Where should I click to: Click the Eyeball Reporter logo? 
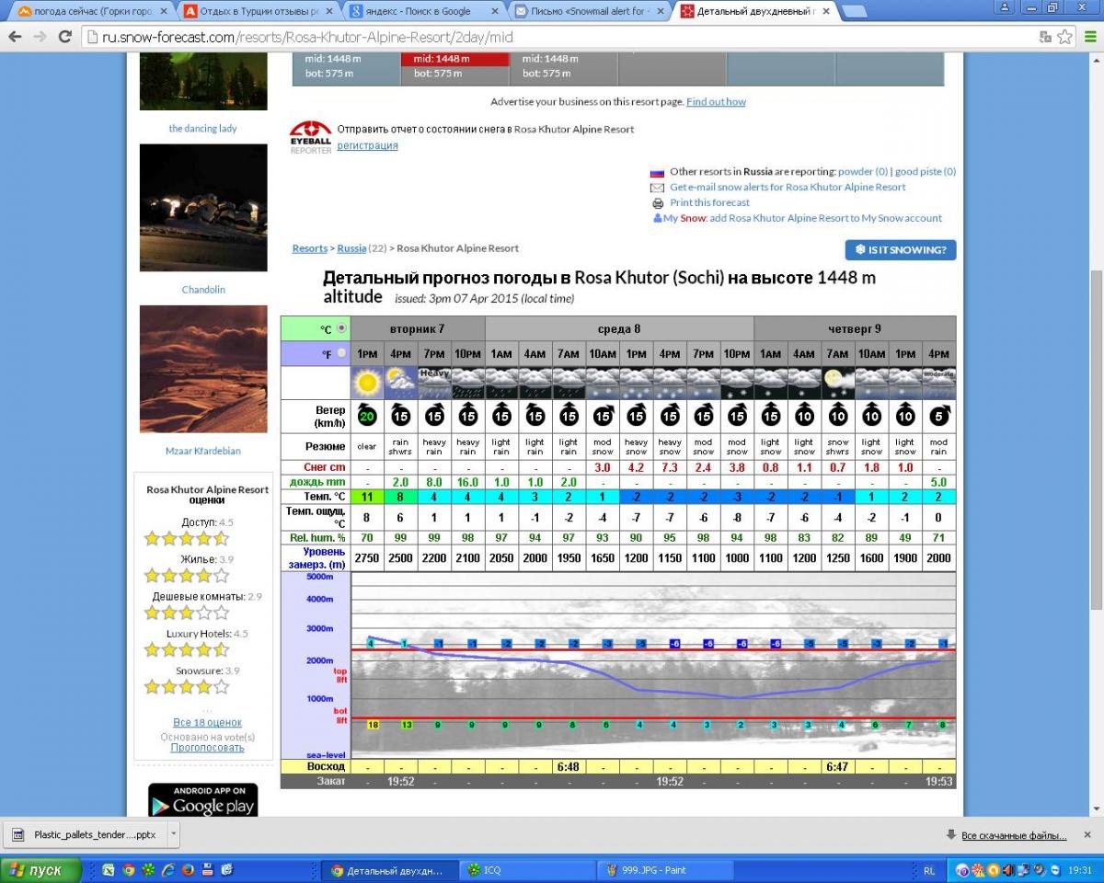310,136
